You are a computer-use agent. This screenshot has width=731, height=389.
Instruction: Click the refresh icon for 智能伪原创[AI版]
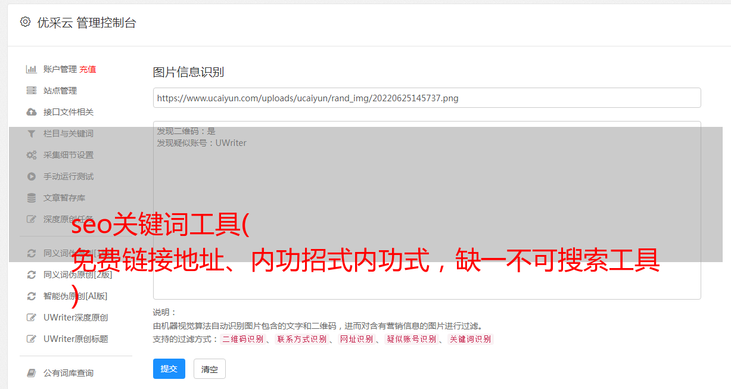pyautogui.click(x=32, y=296)
